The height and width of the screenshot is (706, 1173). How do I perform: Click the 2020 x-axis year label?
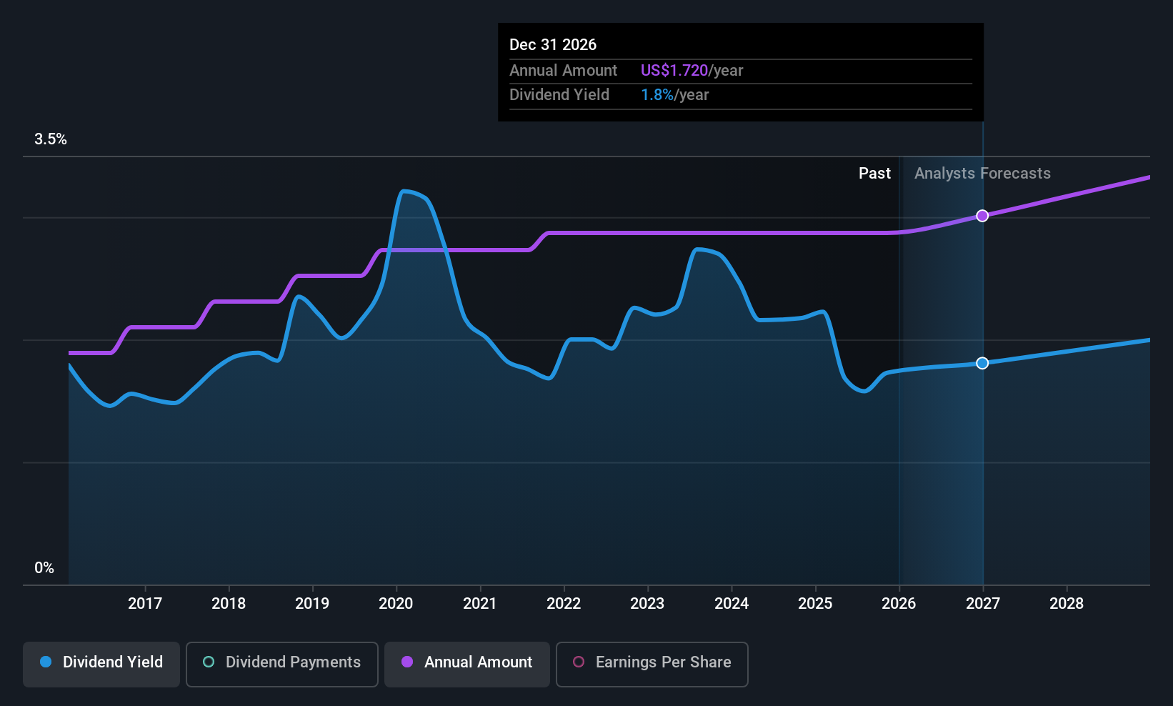pos(396,604)
